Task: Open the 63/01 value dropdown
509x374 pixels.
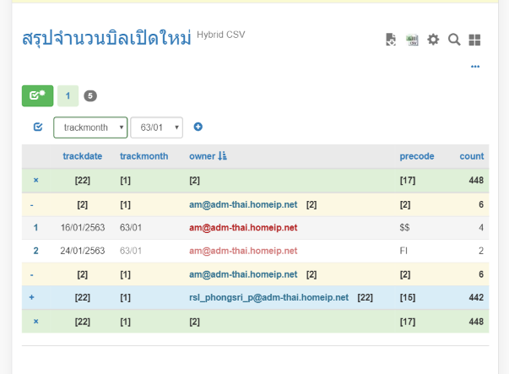Action: pos(156,127)
